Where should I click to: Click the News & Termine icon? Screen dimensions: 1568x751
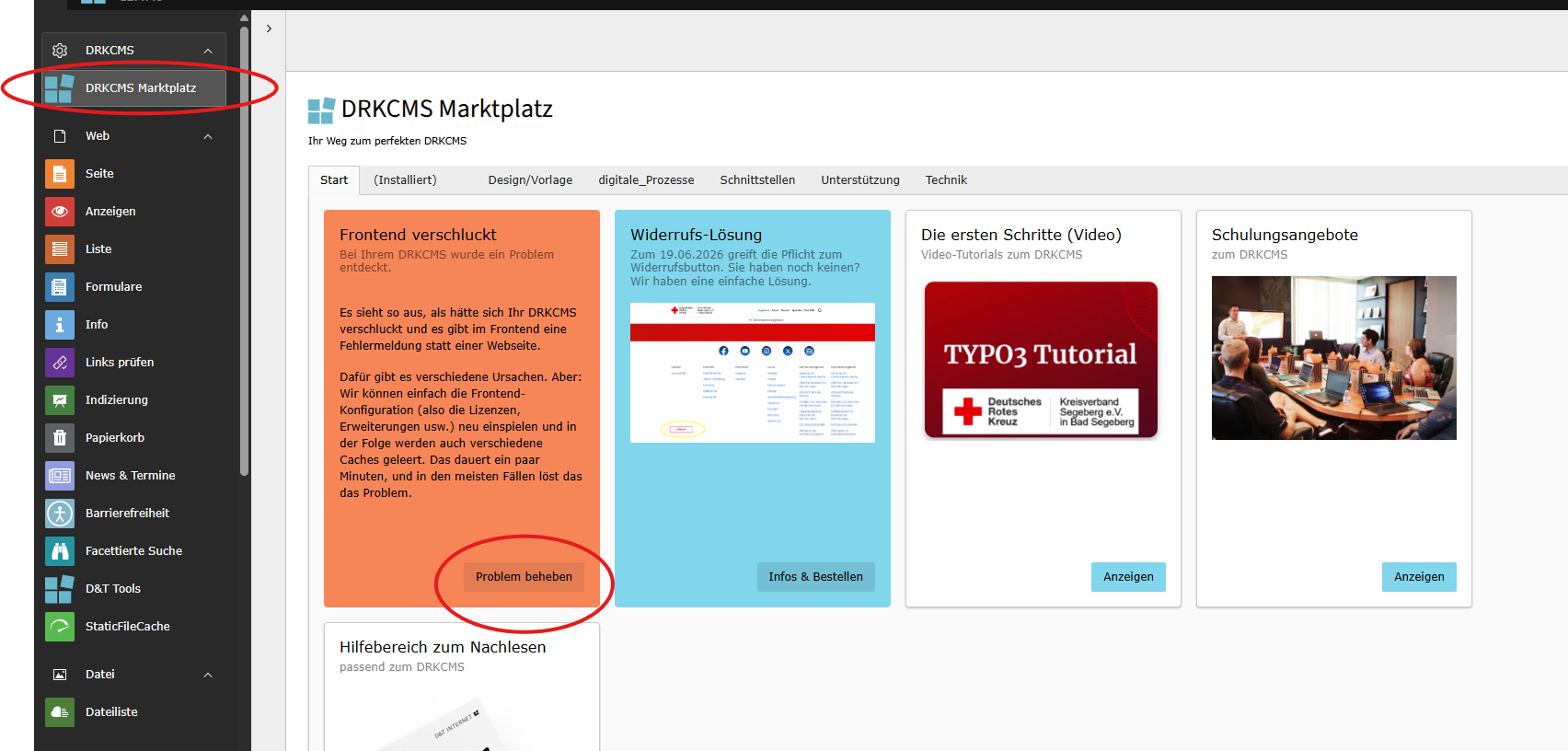coord(60,476)
